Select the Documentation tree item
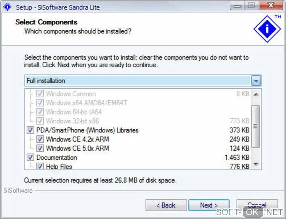The width and height of the screenshot is (286, 219). pos(57,157)
